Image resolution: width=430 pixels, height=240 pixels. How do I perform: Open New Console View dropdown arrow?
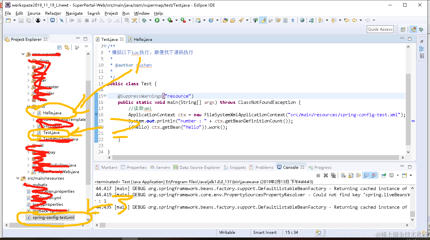[411, 175]
